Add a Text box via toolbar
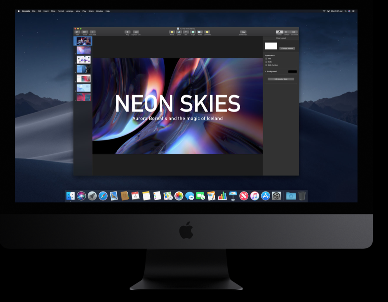 186,32
